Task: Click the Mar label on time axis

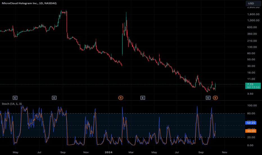Action: point(131,152)
